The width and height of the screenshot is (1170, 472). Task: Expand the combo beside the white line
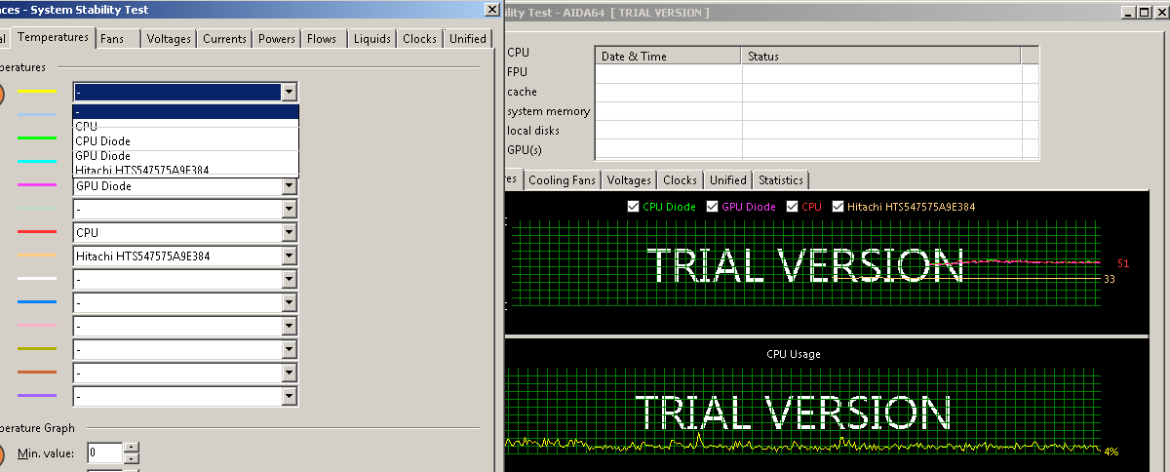point(288,280)
